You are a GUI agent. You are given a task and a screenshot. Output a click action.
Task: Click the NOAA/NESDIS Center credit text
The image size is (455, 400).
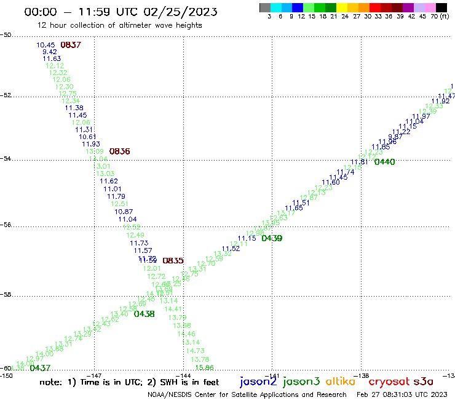pos(247,394)
